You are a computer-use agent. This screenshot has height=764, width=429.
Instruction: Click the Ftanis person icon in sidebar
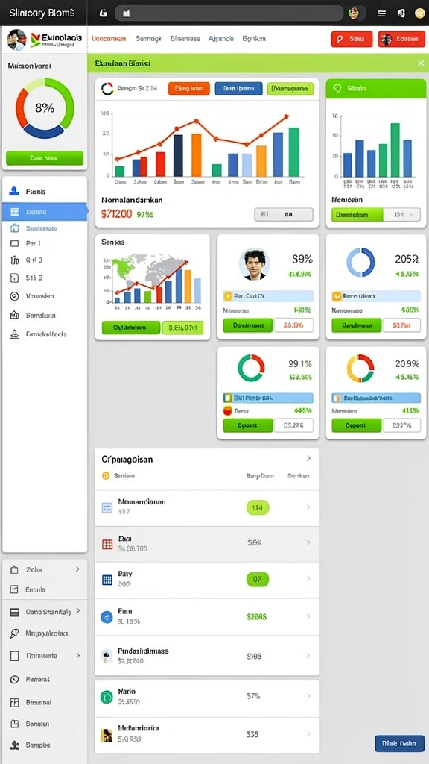[15, 191]
